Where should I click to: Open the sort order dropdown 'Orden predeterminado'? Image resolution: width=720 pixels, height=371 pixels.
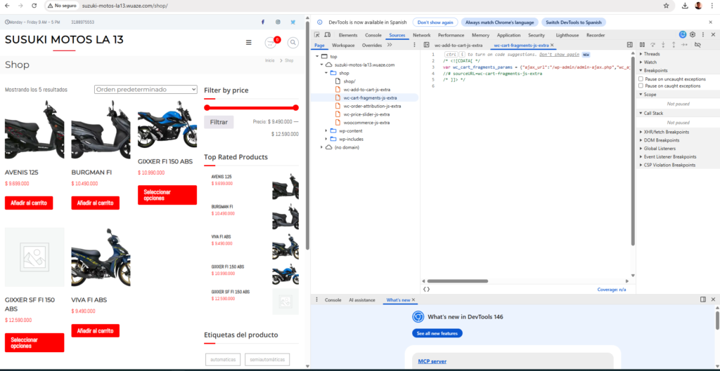point(146,89)
